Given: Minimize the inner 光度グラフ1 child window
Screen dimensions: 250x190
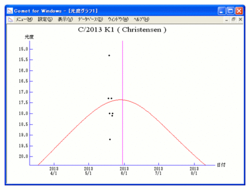Looking at the screenshot, I should (226, 20).
